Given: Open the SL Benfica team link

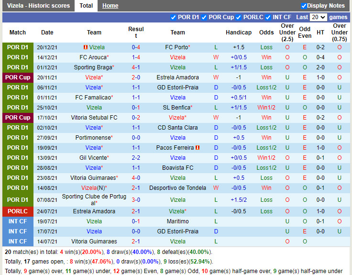Looking at the screenshot, I should tap(177, 108).
